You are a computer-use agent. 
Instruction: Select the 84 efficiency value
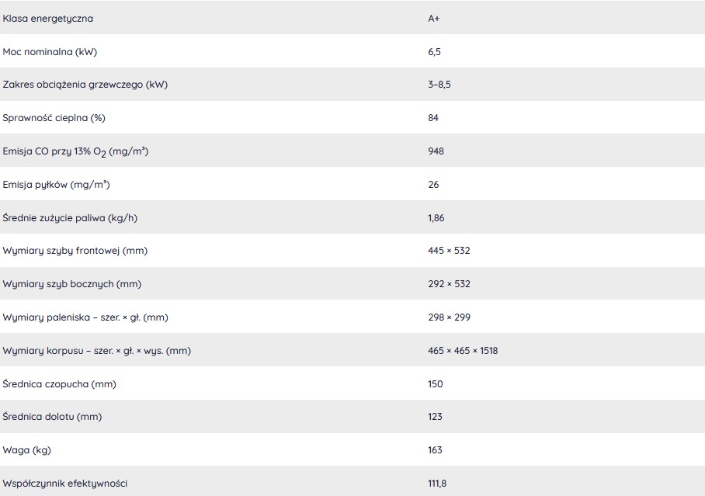433,118
